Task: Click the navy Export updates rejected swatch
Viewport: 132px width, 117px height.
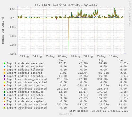Action: 5,95
